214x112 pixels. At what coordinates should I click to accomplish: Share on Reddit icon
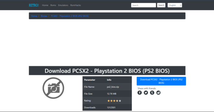(158, 93)
